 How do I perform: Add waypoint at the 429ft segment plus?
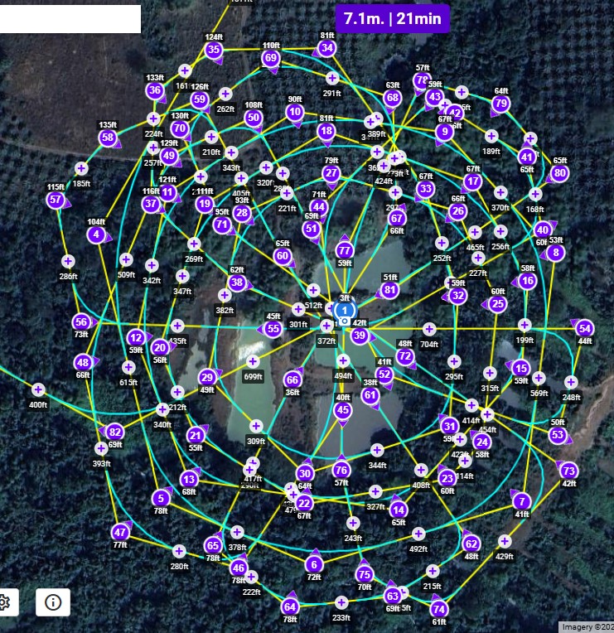[504, 541]
